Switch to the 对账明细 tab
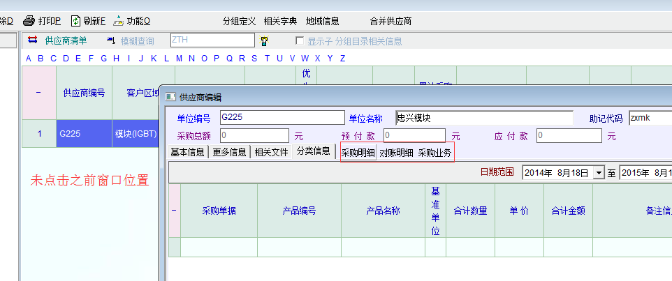Screen dimensions: 672x281 (396, 153)
